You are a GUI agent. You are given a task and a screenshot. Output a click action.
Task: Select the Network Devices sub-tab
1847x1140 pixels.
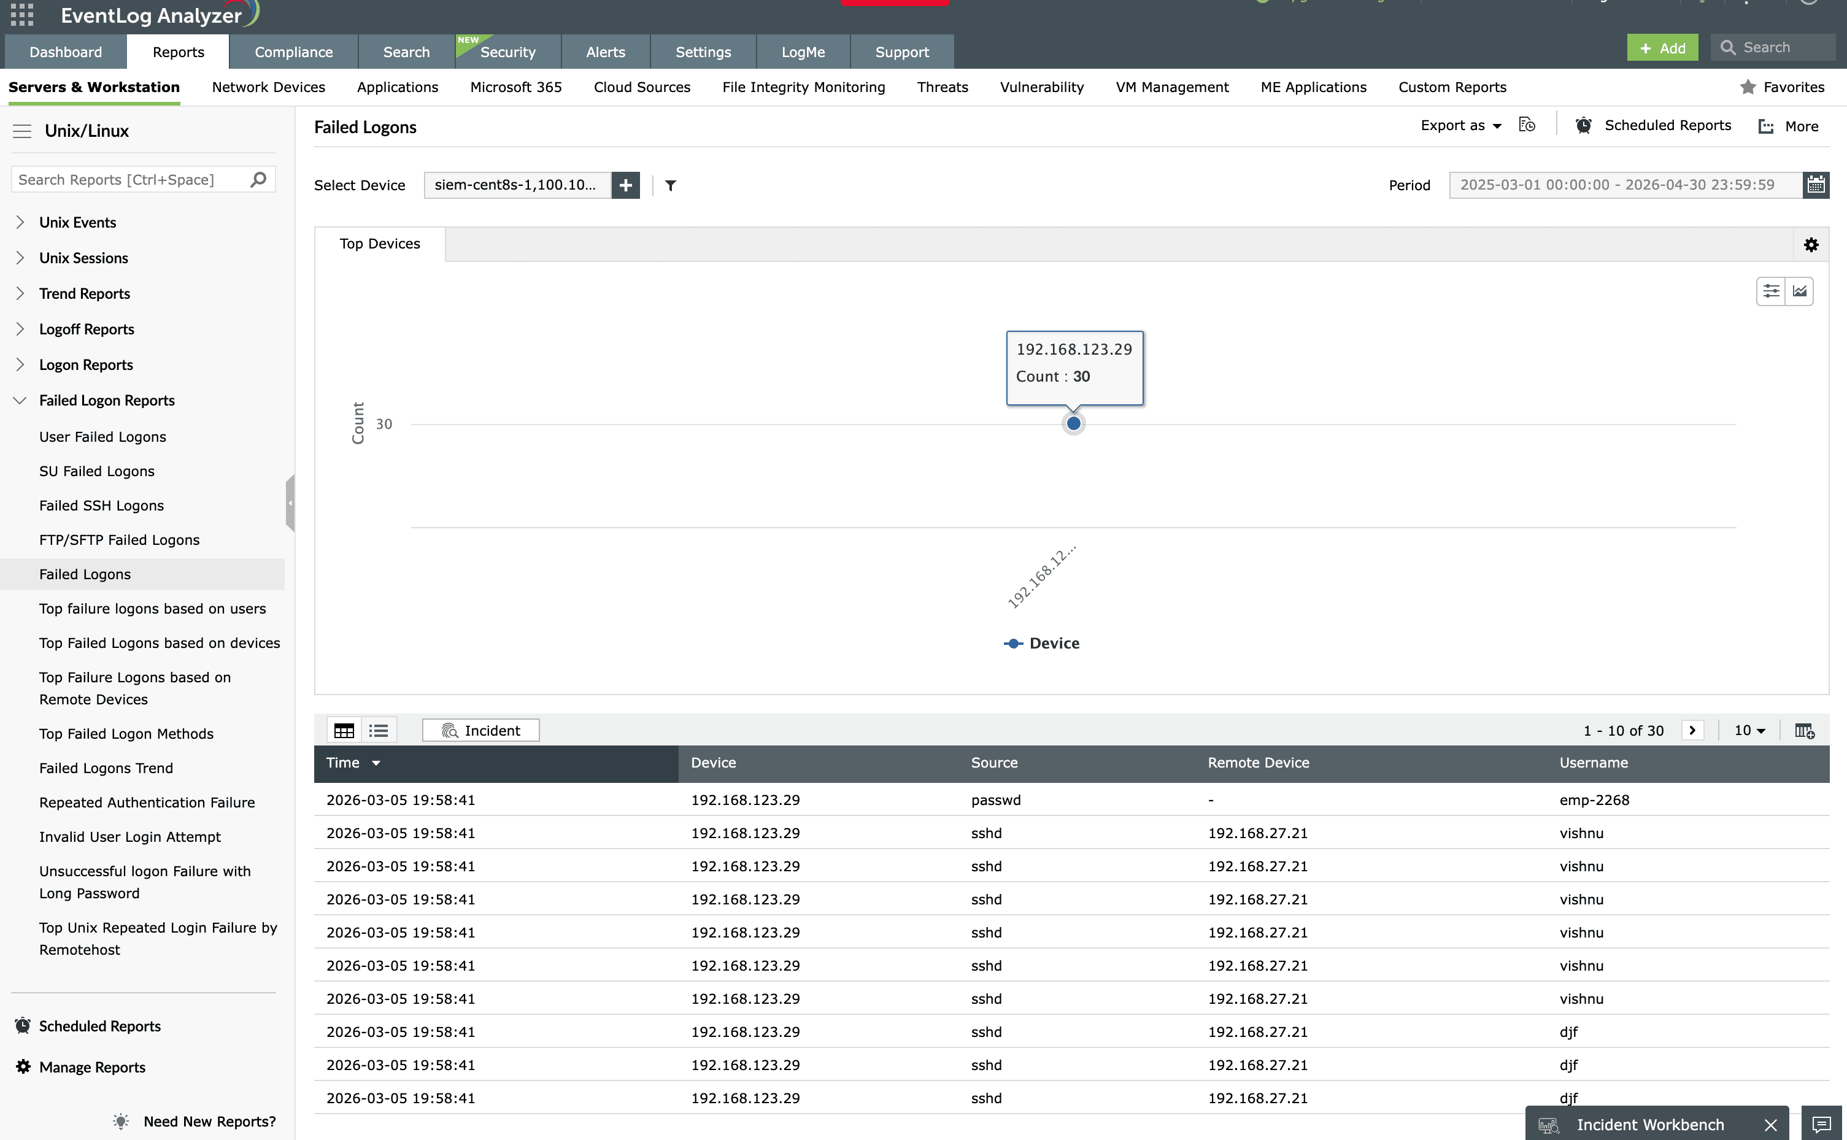pos(268,88)
